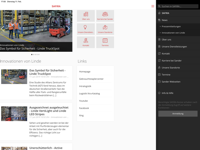Collapse the News menu section
Image resolution: width=200 pixels, height=150 pixels.
(178, 20)
